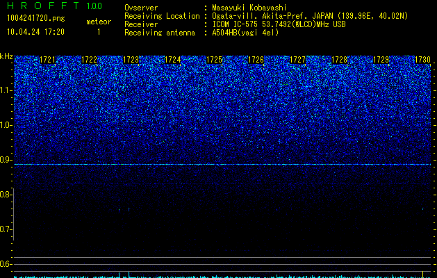Click the meteor echo dot below 1730

click(423, 209)
